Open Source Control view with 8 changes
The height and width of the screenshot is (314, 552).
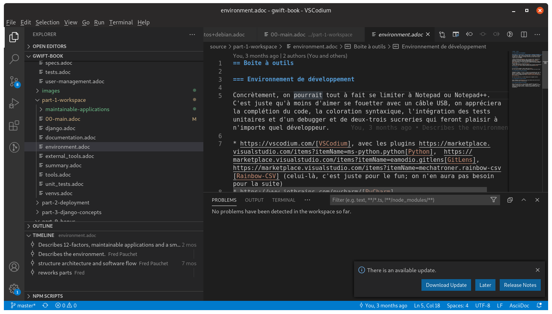14,81
